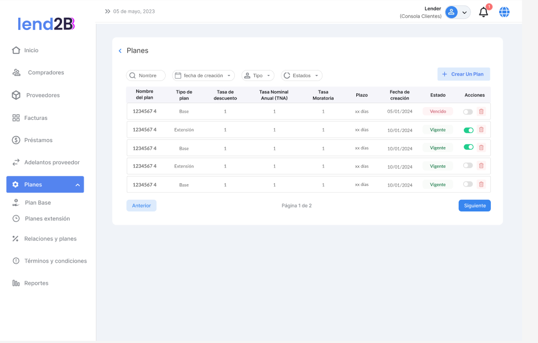The height and width of the screenshot is (343, 538).
Task: Enable the toggle on the Vencido plan row
Action: (468, 112)
